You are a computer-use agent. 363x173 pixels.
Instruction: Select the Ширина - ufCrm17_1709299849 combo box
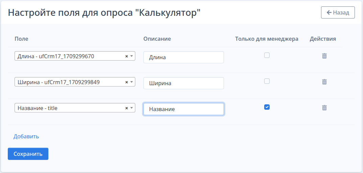75,82
